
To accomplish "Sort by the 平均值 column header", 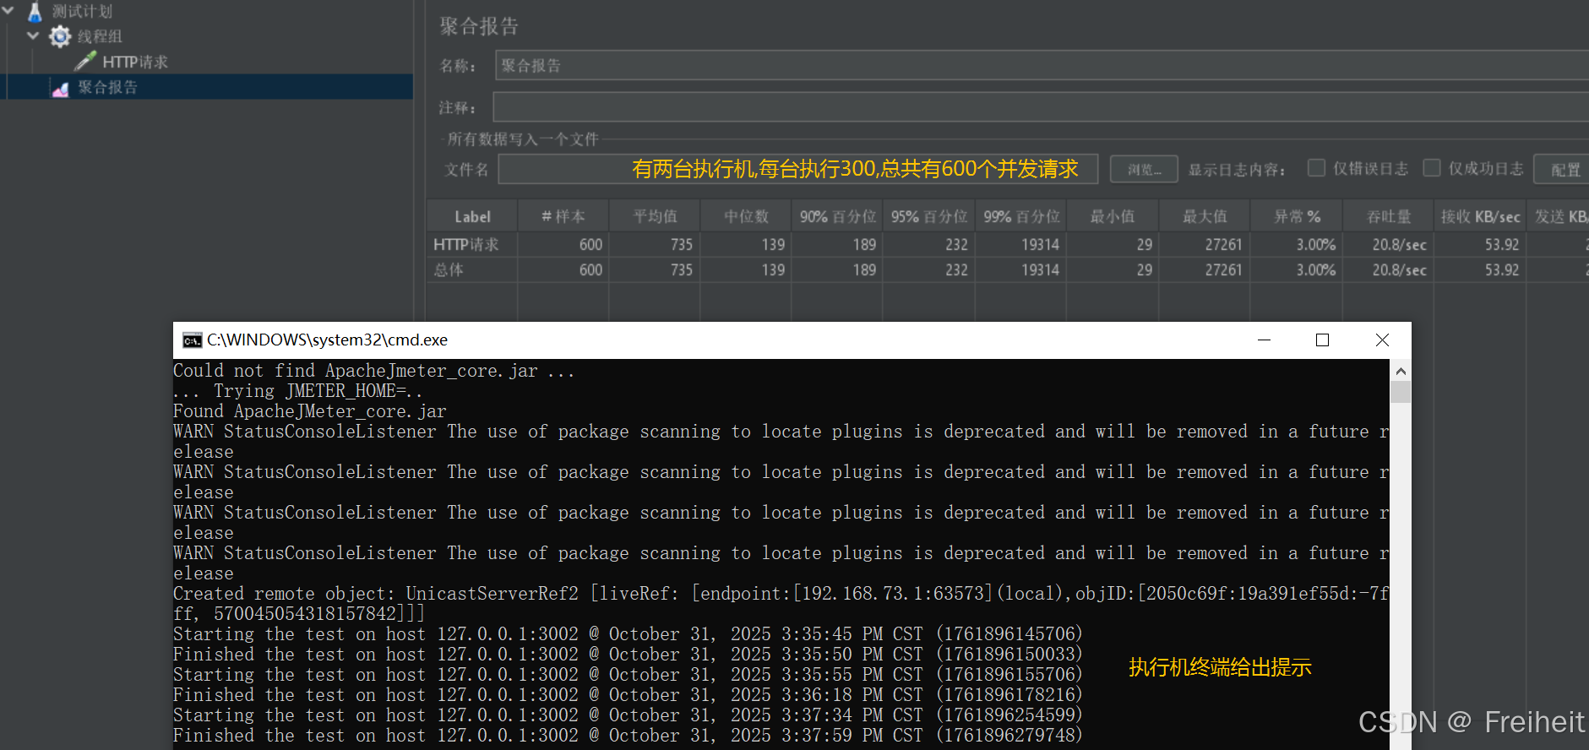I will 655,217.
